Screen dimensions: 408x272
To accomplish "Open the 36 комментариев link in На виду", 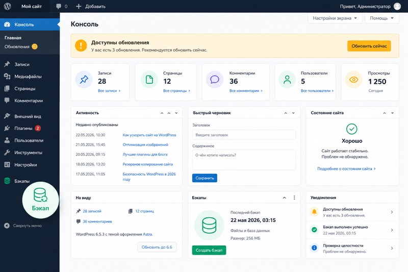I will (x=97, y=221).
